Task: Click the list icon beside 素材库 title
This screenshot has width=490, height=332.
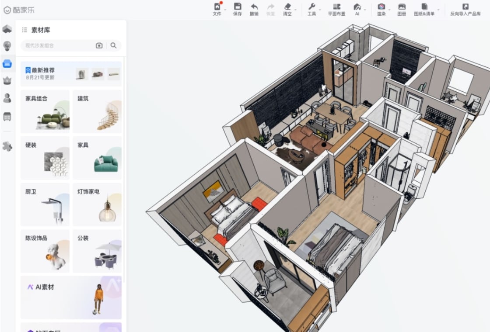Action: [x=24, y=30]
